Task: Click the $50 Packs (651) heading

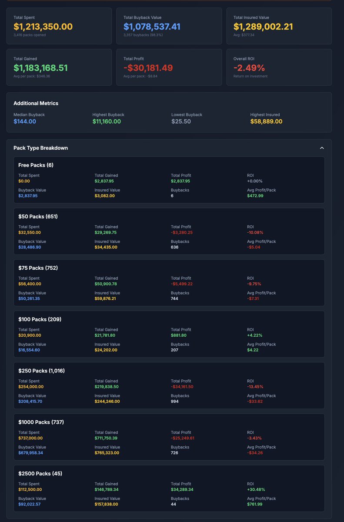Action: pos(38,217)
